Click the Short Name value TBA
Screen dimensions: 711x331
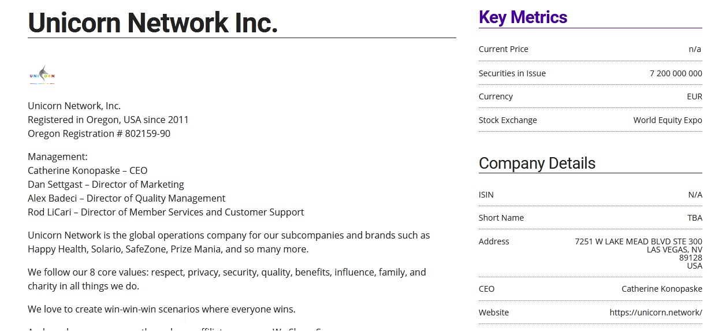click(x=694, y=218)
